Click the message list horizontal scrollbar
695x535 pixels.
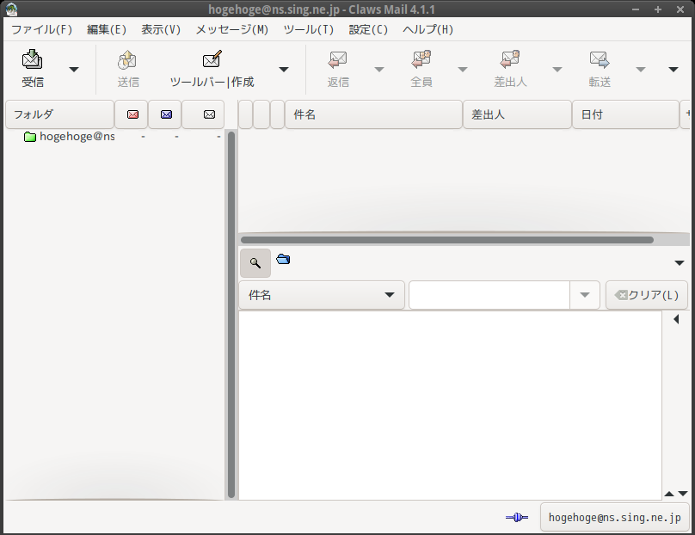[x=446, y=240]
